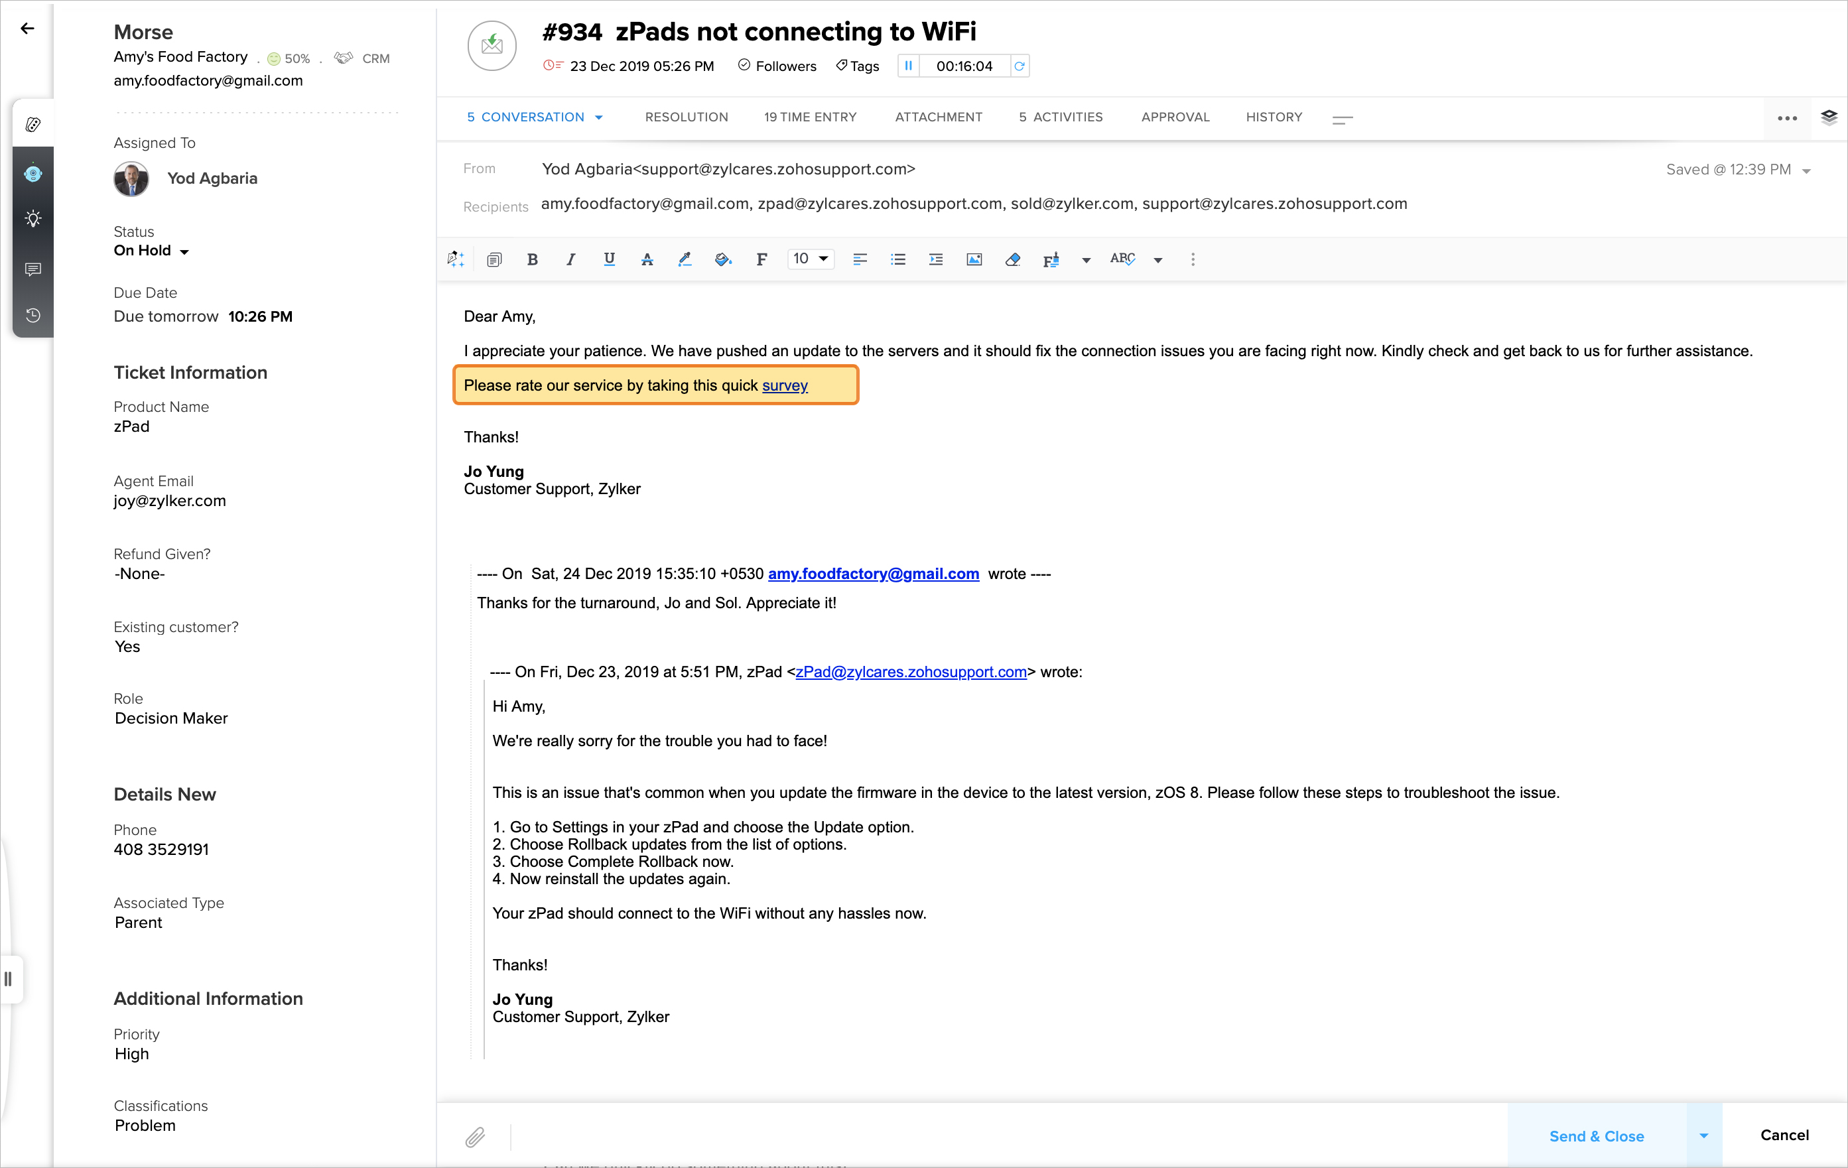The height and width of the screenshot is (1168, 1848).
Task: Click the strikethrough formatting icon
Action: tap(647, 259)
